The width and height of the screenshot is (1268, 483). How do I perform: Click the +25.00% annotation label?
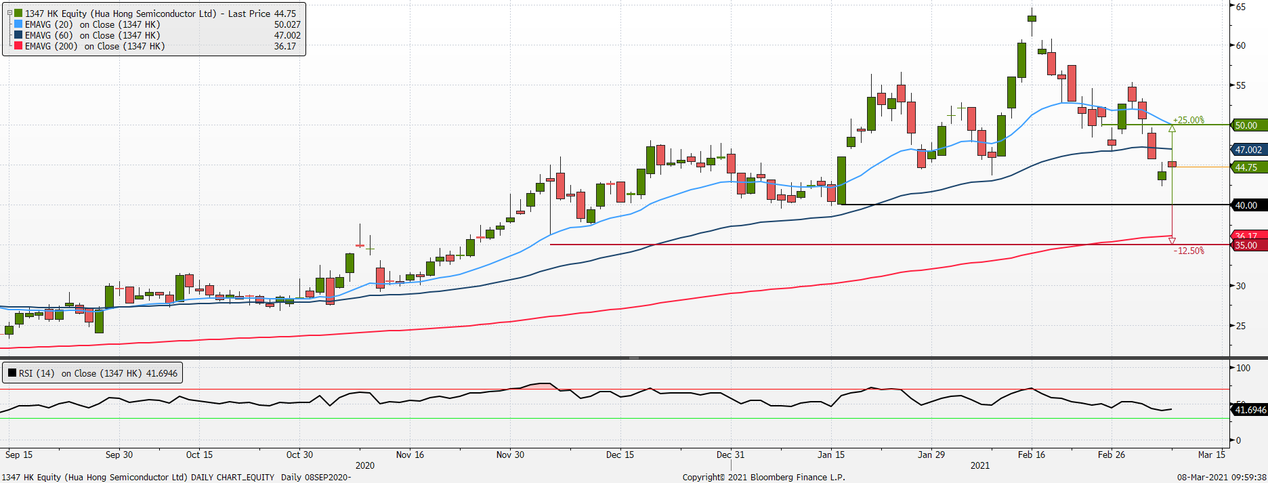coord(1189,120)
